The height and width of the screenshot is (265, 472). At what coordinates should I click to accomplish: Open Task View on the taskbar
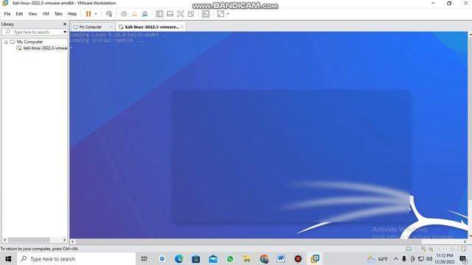tap(145, 258)
